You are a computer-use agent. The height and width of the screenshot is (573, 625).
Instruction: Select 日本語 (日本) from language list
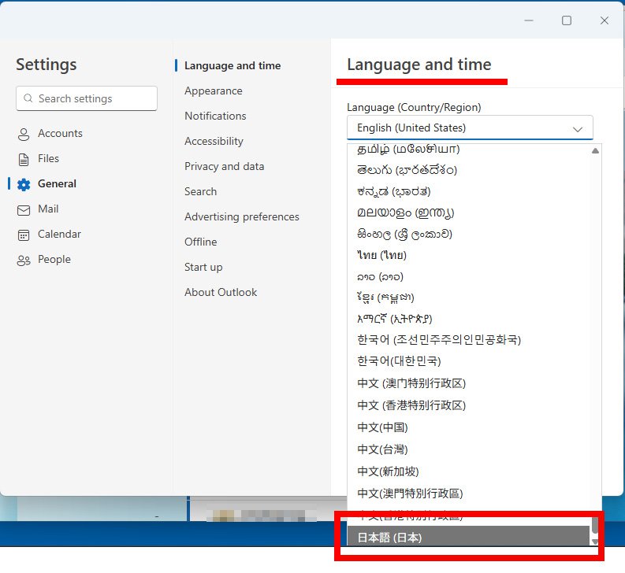pyautogui.click(x=389, y=538)
